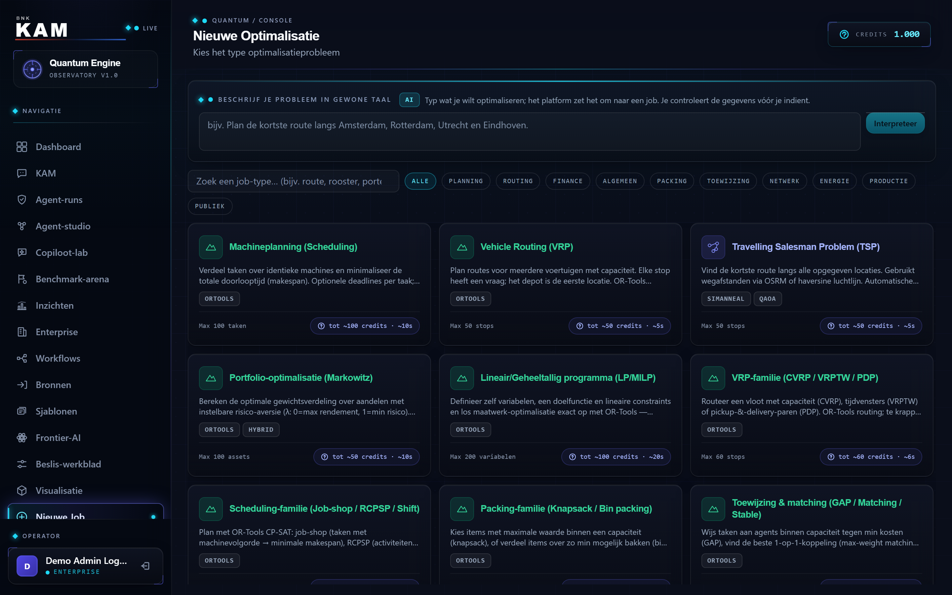The image size is (952, 595).
Task: Open the Demo Admin operator profile
Action: click(x=85, y=566)
